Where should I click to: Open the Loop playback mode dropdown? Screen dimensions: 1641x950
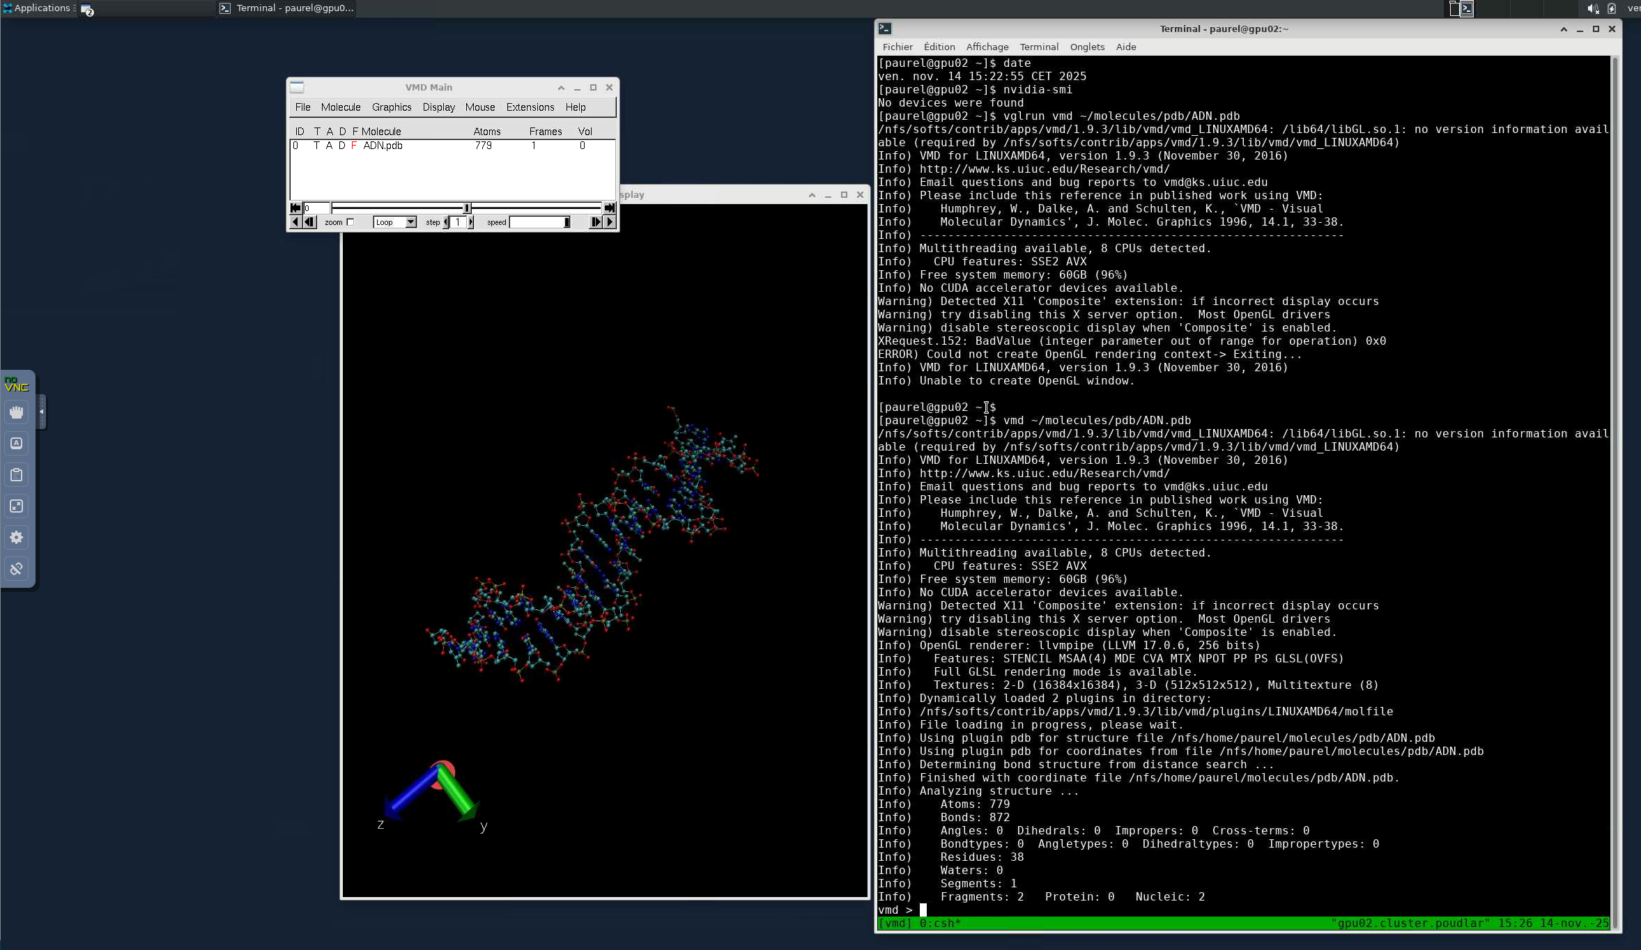point(410,222)
